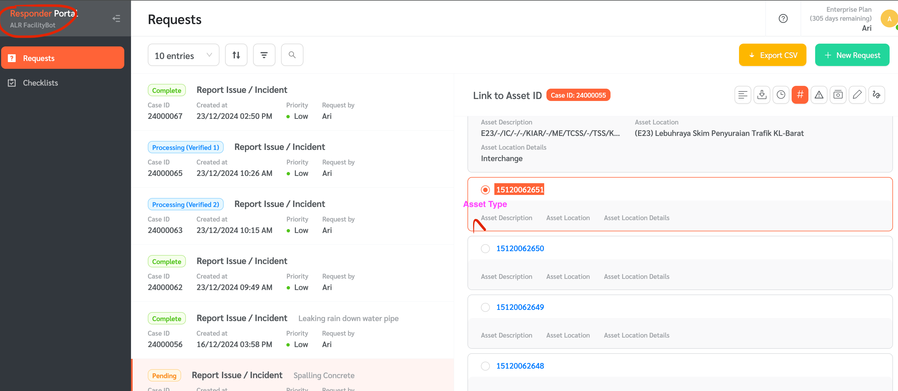Click the Enterprise Plan days remaining text
Screen dimensions: 898x391
point(840,14)
